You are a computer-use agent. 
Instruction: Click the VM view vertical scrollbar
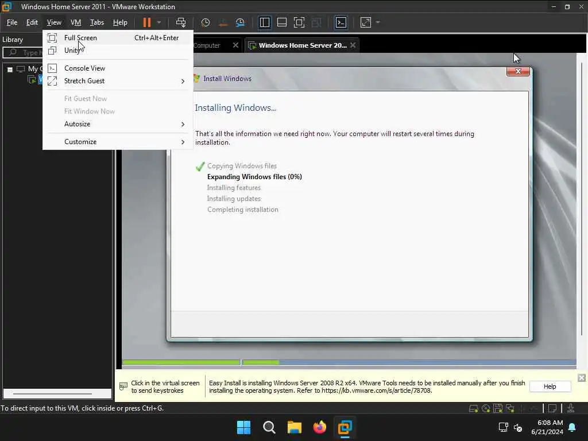(582, 199)
